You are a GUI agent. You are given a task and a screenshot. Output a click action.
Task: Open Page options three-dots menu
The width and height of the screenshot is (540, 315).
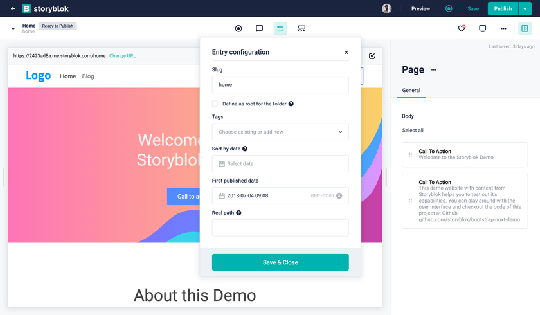tap(434, 70)
